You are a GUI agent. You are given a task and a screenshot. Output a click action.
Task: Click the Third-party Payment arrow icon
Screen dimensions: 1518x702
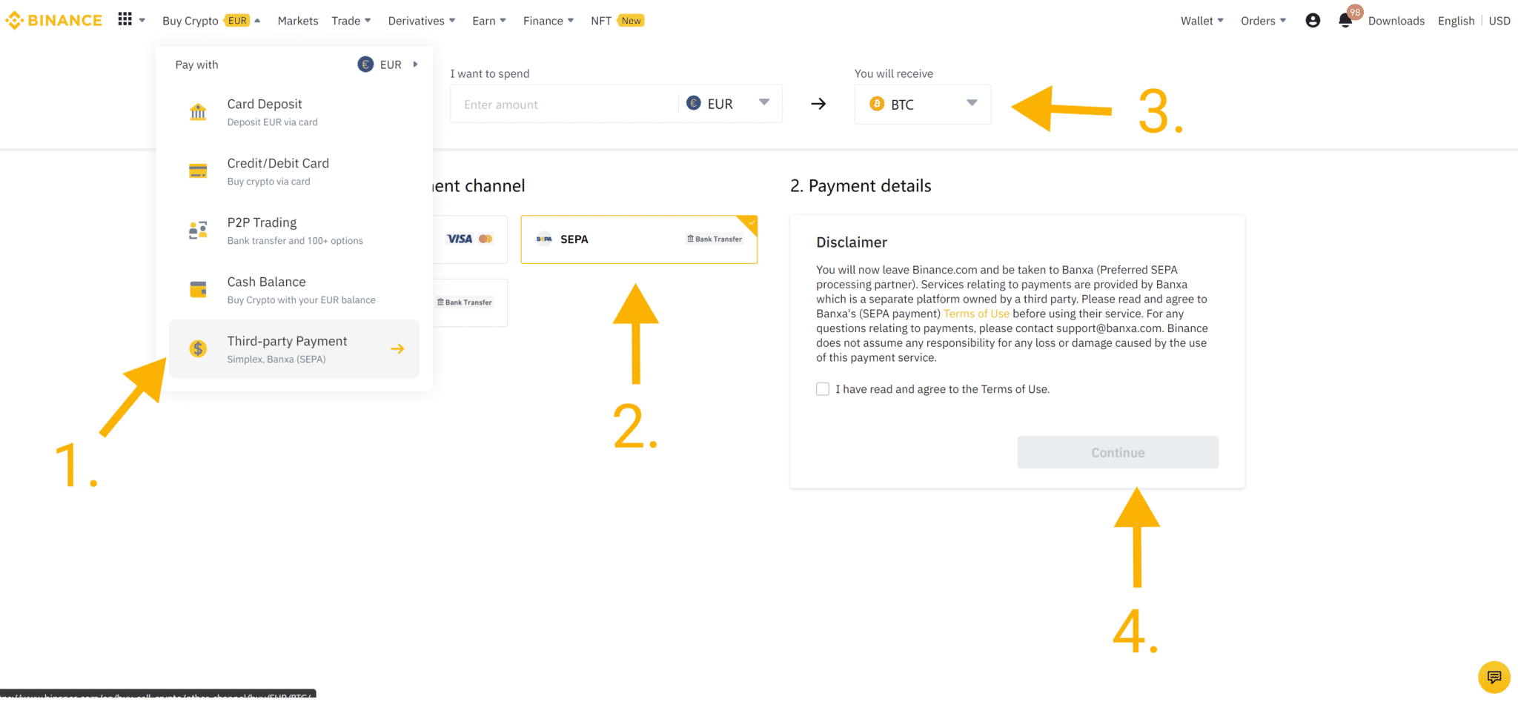tap(397, 348)
